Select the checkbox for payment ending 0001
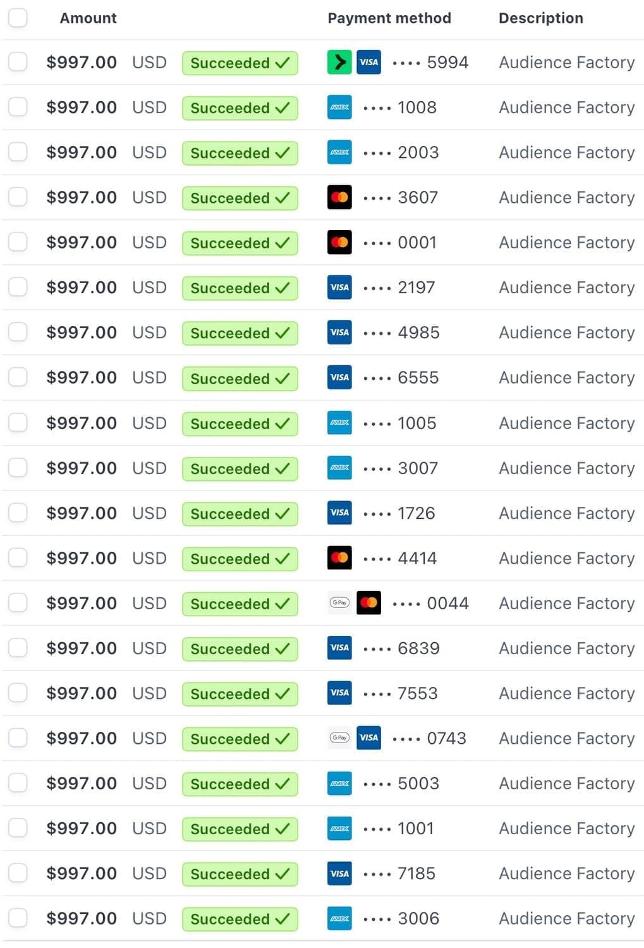 point(18,242)
